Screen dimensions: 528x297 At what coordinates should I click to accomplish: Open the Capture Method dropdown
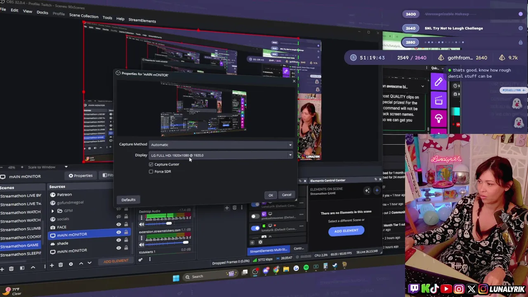[221, 145]
